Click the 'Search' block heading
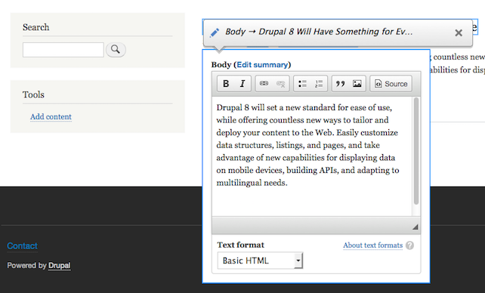 pyautogui.click(x=36, y=27)
